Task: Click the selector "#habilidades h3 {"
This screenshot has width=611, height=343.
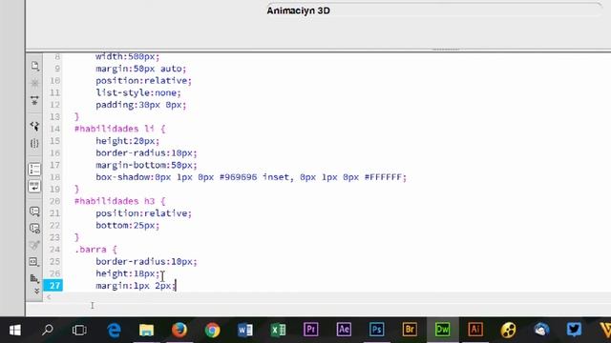Action: point(120,201)
